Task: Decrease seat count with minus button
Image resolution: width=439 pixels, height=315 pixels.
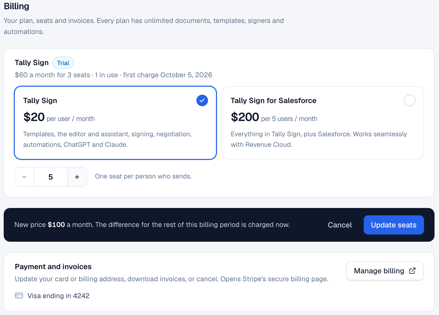Action: (24, 177)
